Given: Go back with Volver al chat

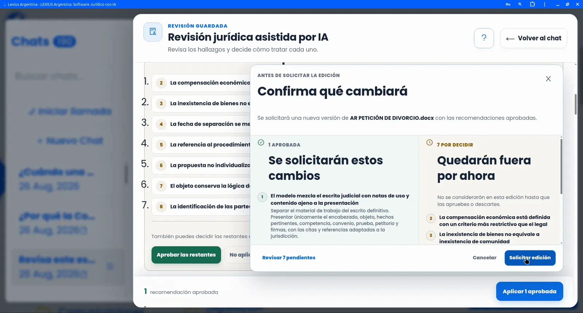Looking at the screenshot, I should pos(533,38).
